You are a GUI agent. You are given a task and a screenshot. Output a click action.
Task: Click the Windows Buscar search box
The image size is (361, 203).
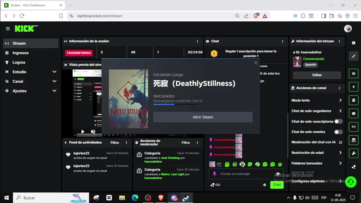(x=51, y=198)
